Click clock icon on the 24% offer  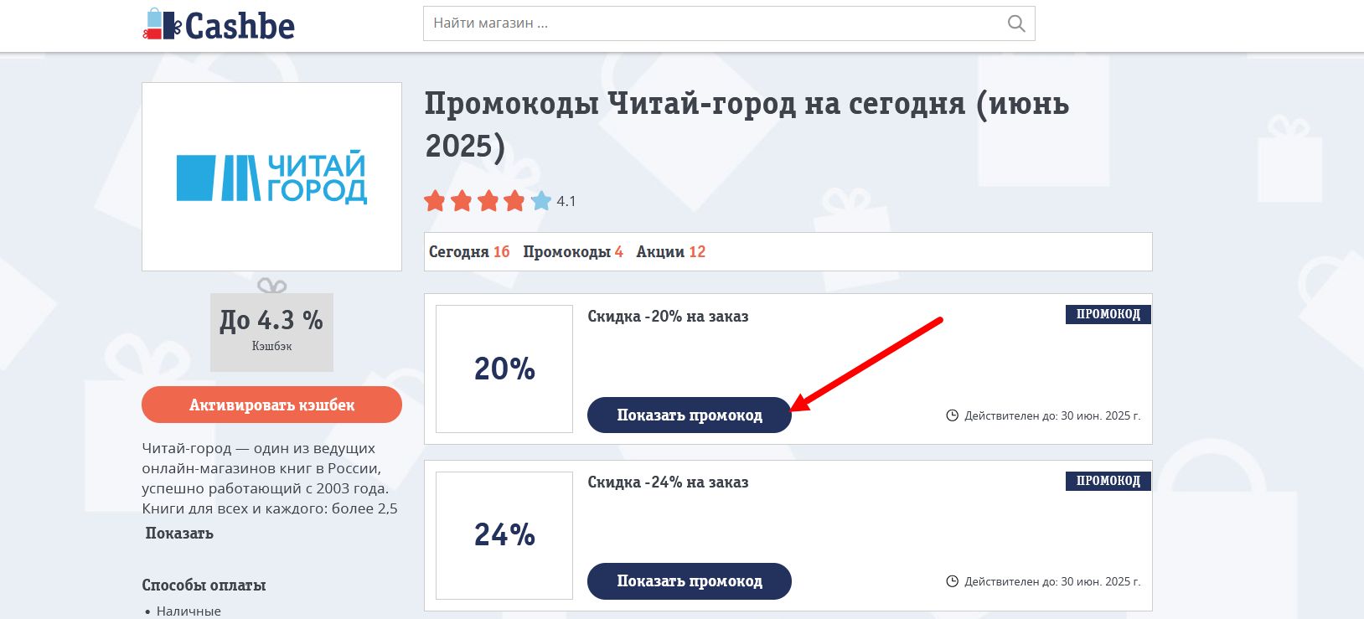click(x=952, y=581)
